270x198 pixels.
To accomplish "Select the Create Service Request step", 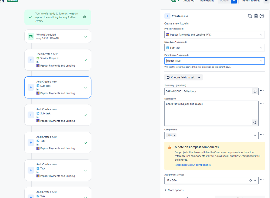I will point(58,60).
